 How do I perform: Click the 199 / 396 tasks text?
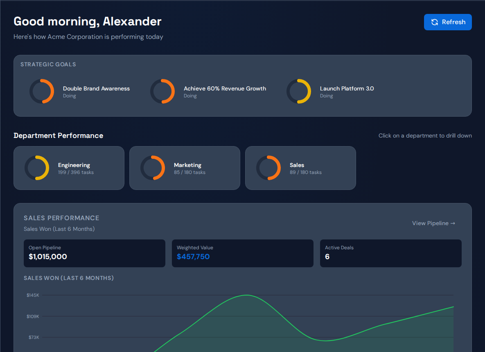[76, 172]
